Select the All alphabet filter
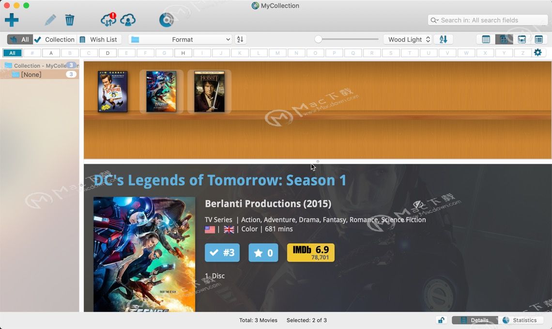552x329 pixels. coord(12,53)
